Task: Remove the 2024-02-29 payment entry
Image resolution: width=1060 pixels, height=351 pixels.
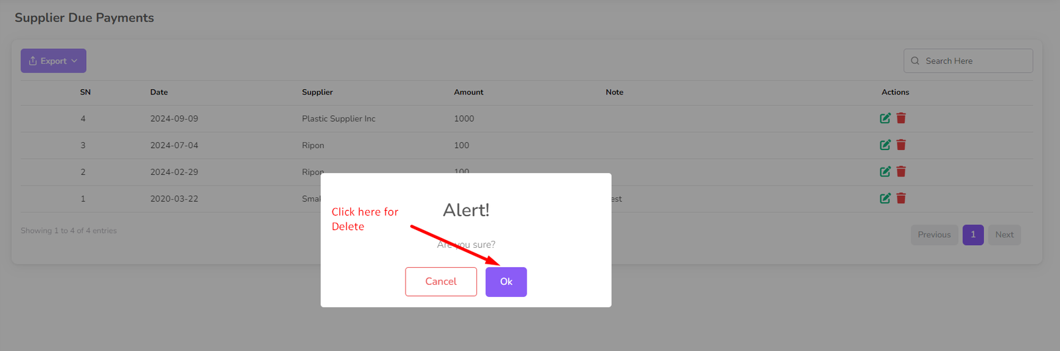Action: tap(901, 171)
